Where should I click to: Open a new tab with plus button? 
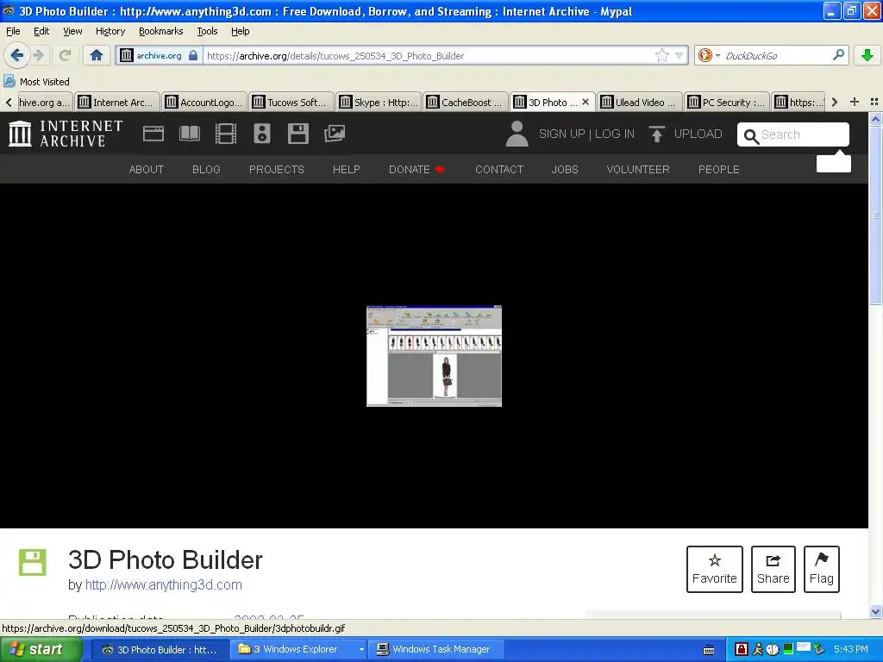tap(855, 102)
